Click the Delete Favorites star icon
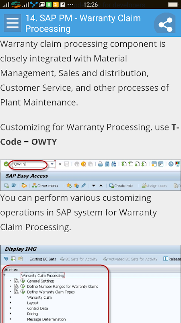Screen dimensions: 181x323 point(76,186)
